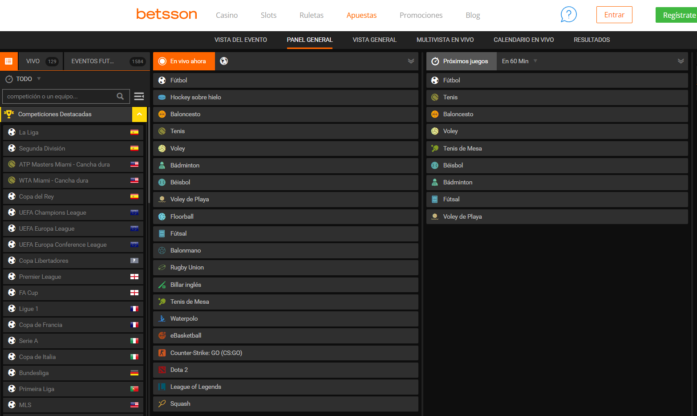The width and height of the screenshot is (697, 416).
Task: Select the PANEL GENERAL tab
Action: tap(310, 40)
